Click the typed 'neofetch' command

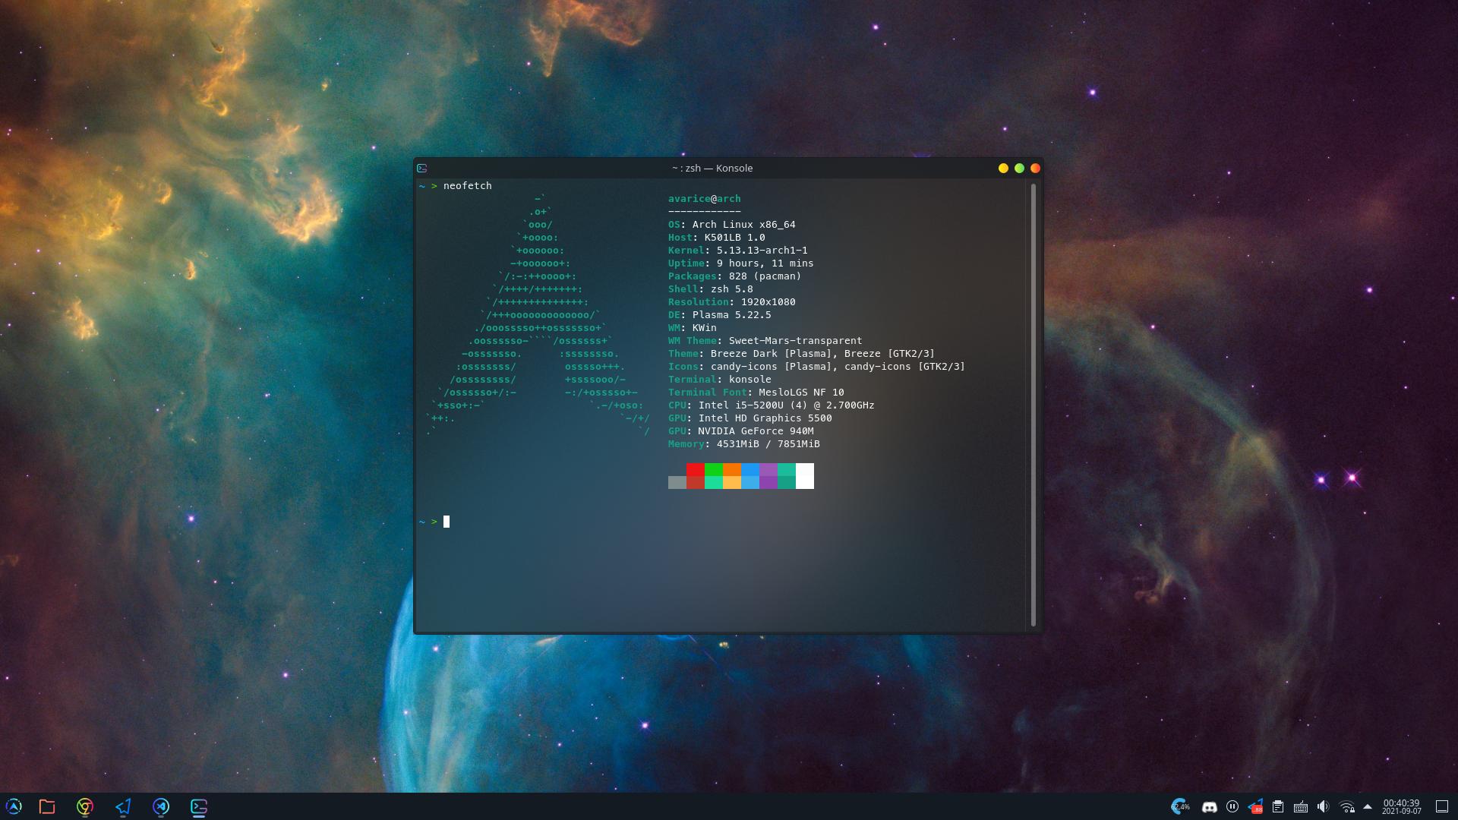click(x=468, y=186)
